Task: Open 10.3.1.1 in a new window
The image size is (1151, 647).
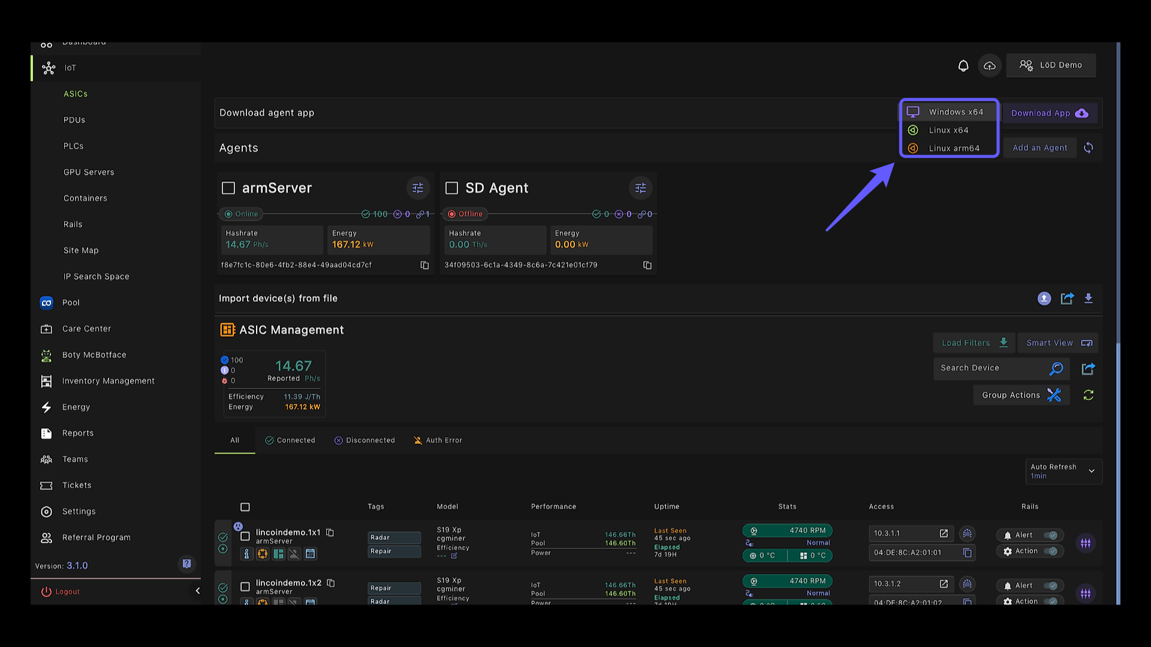Action: pos(944,533)
